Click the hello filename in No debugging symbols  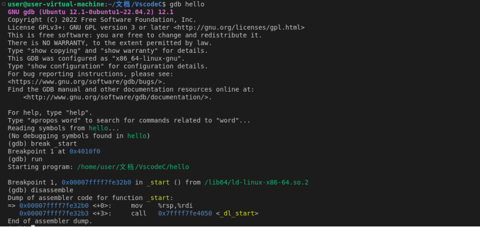(137, 136)
